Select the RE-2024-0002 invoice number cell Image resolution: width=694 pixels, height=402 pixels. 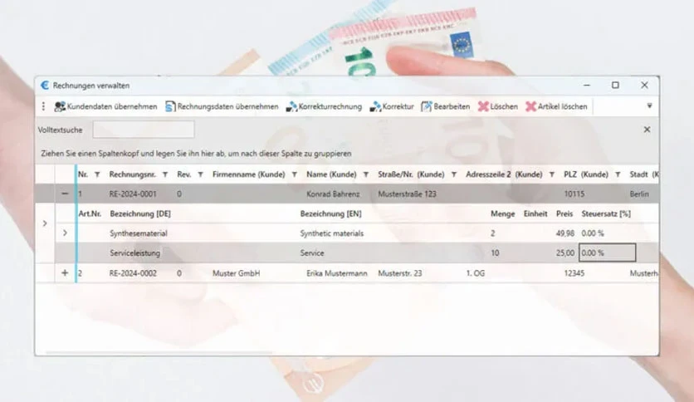[x=133, y=273]
